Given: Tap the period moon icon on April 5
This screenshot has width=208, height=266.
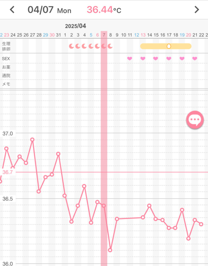Looking at the screenshot, I should click(x=91, y=46).
